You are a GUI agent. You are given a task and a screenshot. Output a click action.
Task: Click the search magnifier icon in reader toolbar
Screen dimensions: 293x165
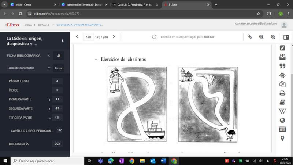coord(154,37)
